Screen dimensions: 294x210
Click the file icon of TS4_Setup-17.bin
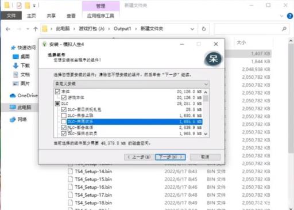(x=71, y=195)
